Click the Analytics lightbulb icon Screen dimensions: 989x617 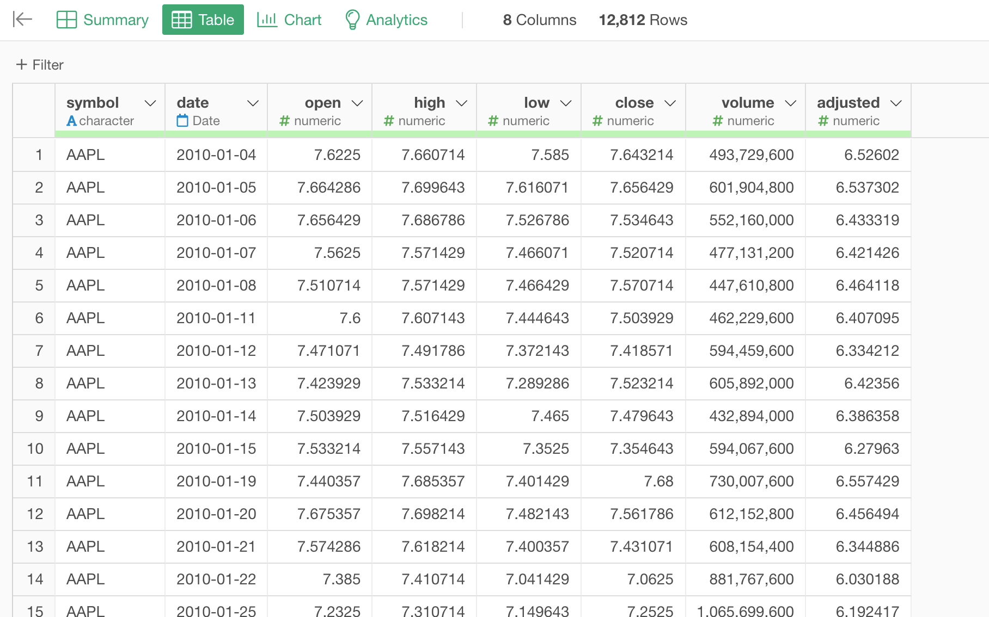[x=352, y=20]
